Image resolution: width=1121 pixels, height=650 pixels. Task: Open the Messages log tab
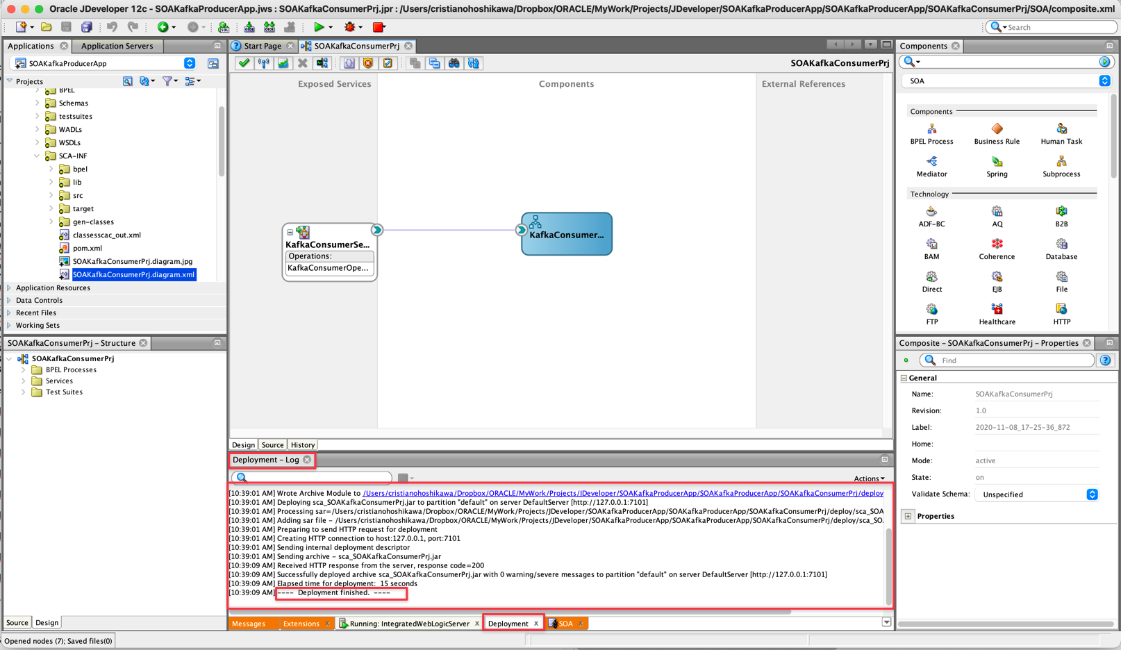tap(249, 624)
